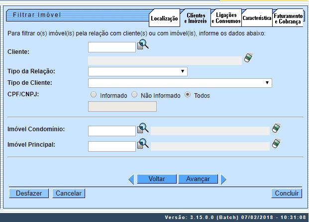Choose the Não Informado radio button

[x=134, y=95]
